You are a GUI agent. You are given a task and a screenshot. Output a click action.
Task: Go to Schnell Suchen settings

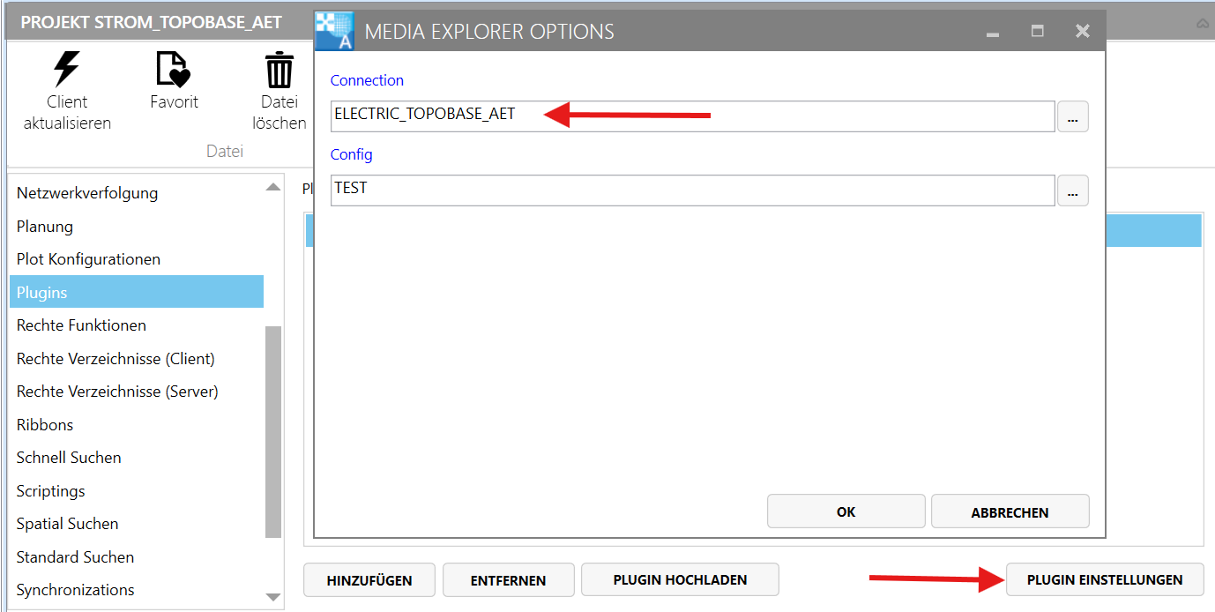click(x=69, y=458)
